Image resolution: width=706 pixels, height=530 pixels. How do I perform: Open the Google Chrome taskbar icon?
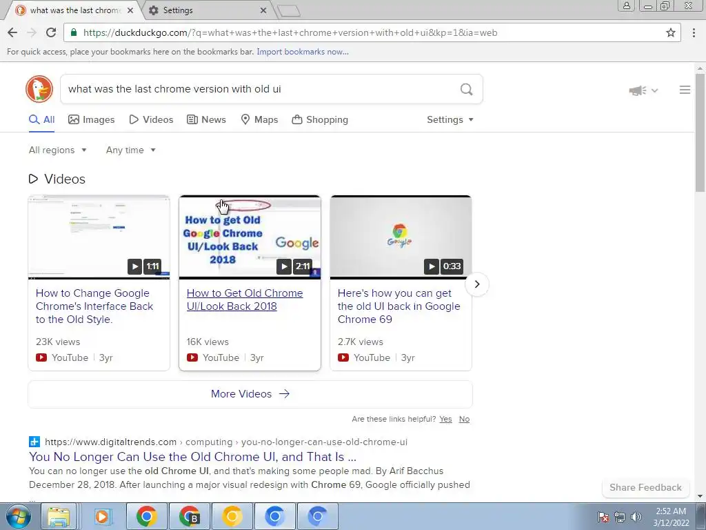click(x=146, y=516)
